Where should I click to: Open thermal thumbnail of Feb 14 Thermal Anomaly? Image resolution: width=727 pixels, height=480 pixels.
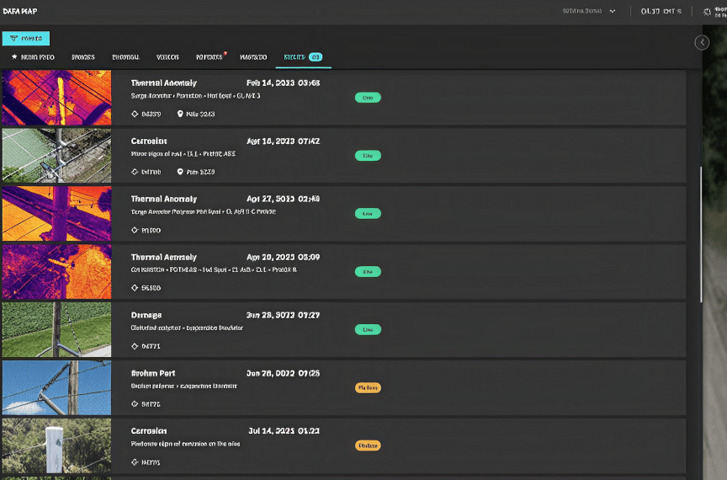pyautogui.click(x=56, y=98)
